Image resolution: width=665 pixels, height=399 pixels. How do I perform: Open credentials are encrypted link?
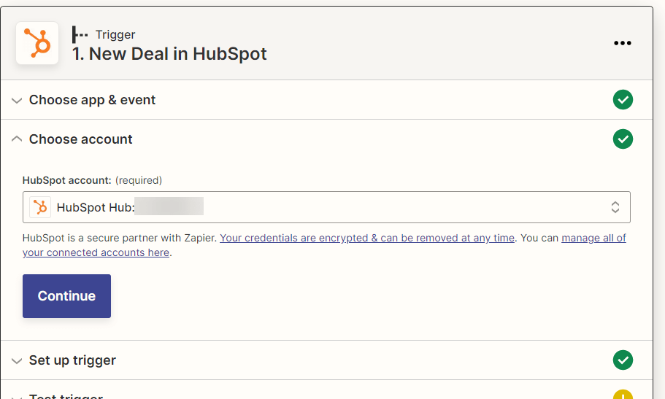click(367, 238)
